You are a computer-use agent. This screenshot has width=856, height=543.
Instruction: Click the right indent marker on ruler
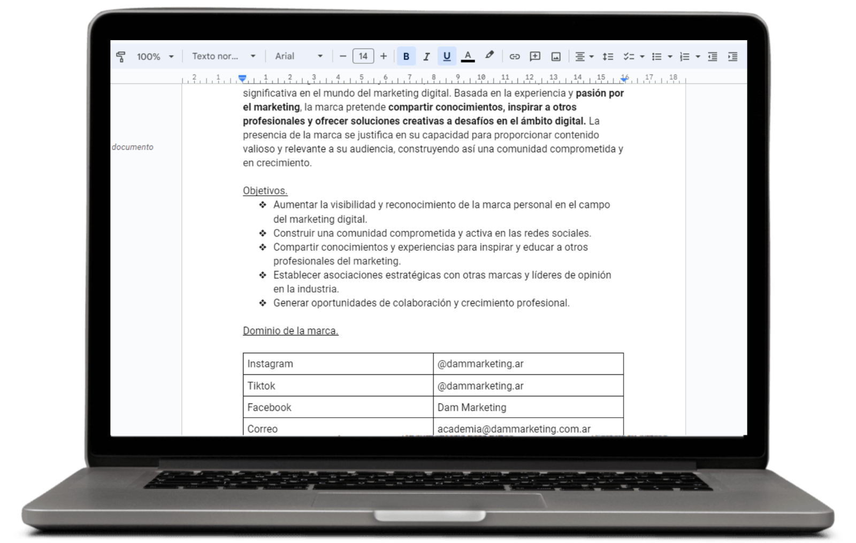click(624, 79)
